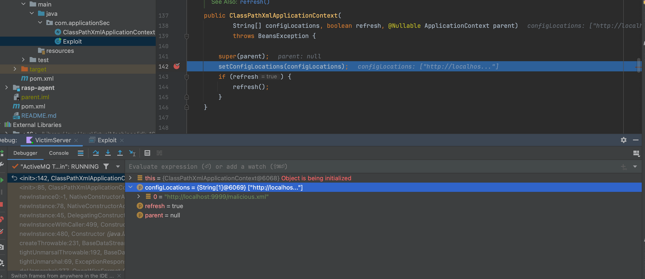
Task: Open Debug tool window settings gear
Action: pyautogui.click(x=624, y=140)
